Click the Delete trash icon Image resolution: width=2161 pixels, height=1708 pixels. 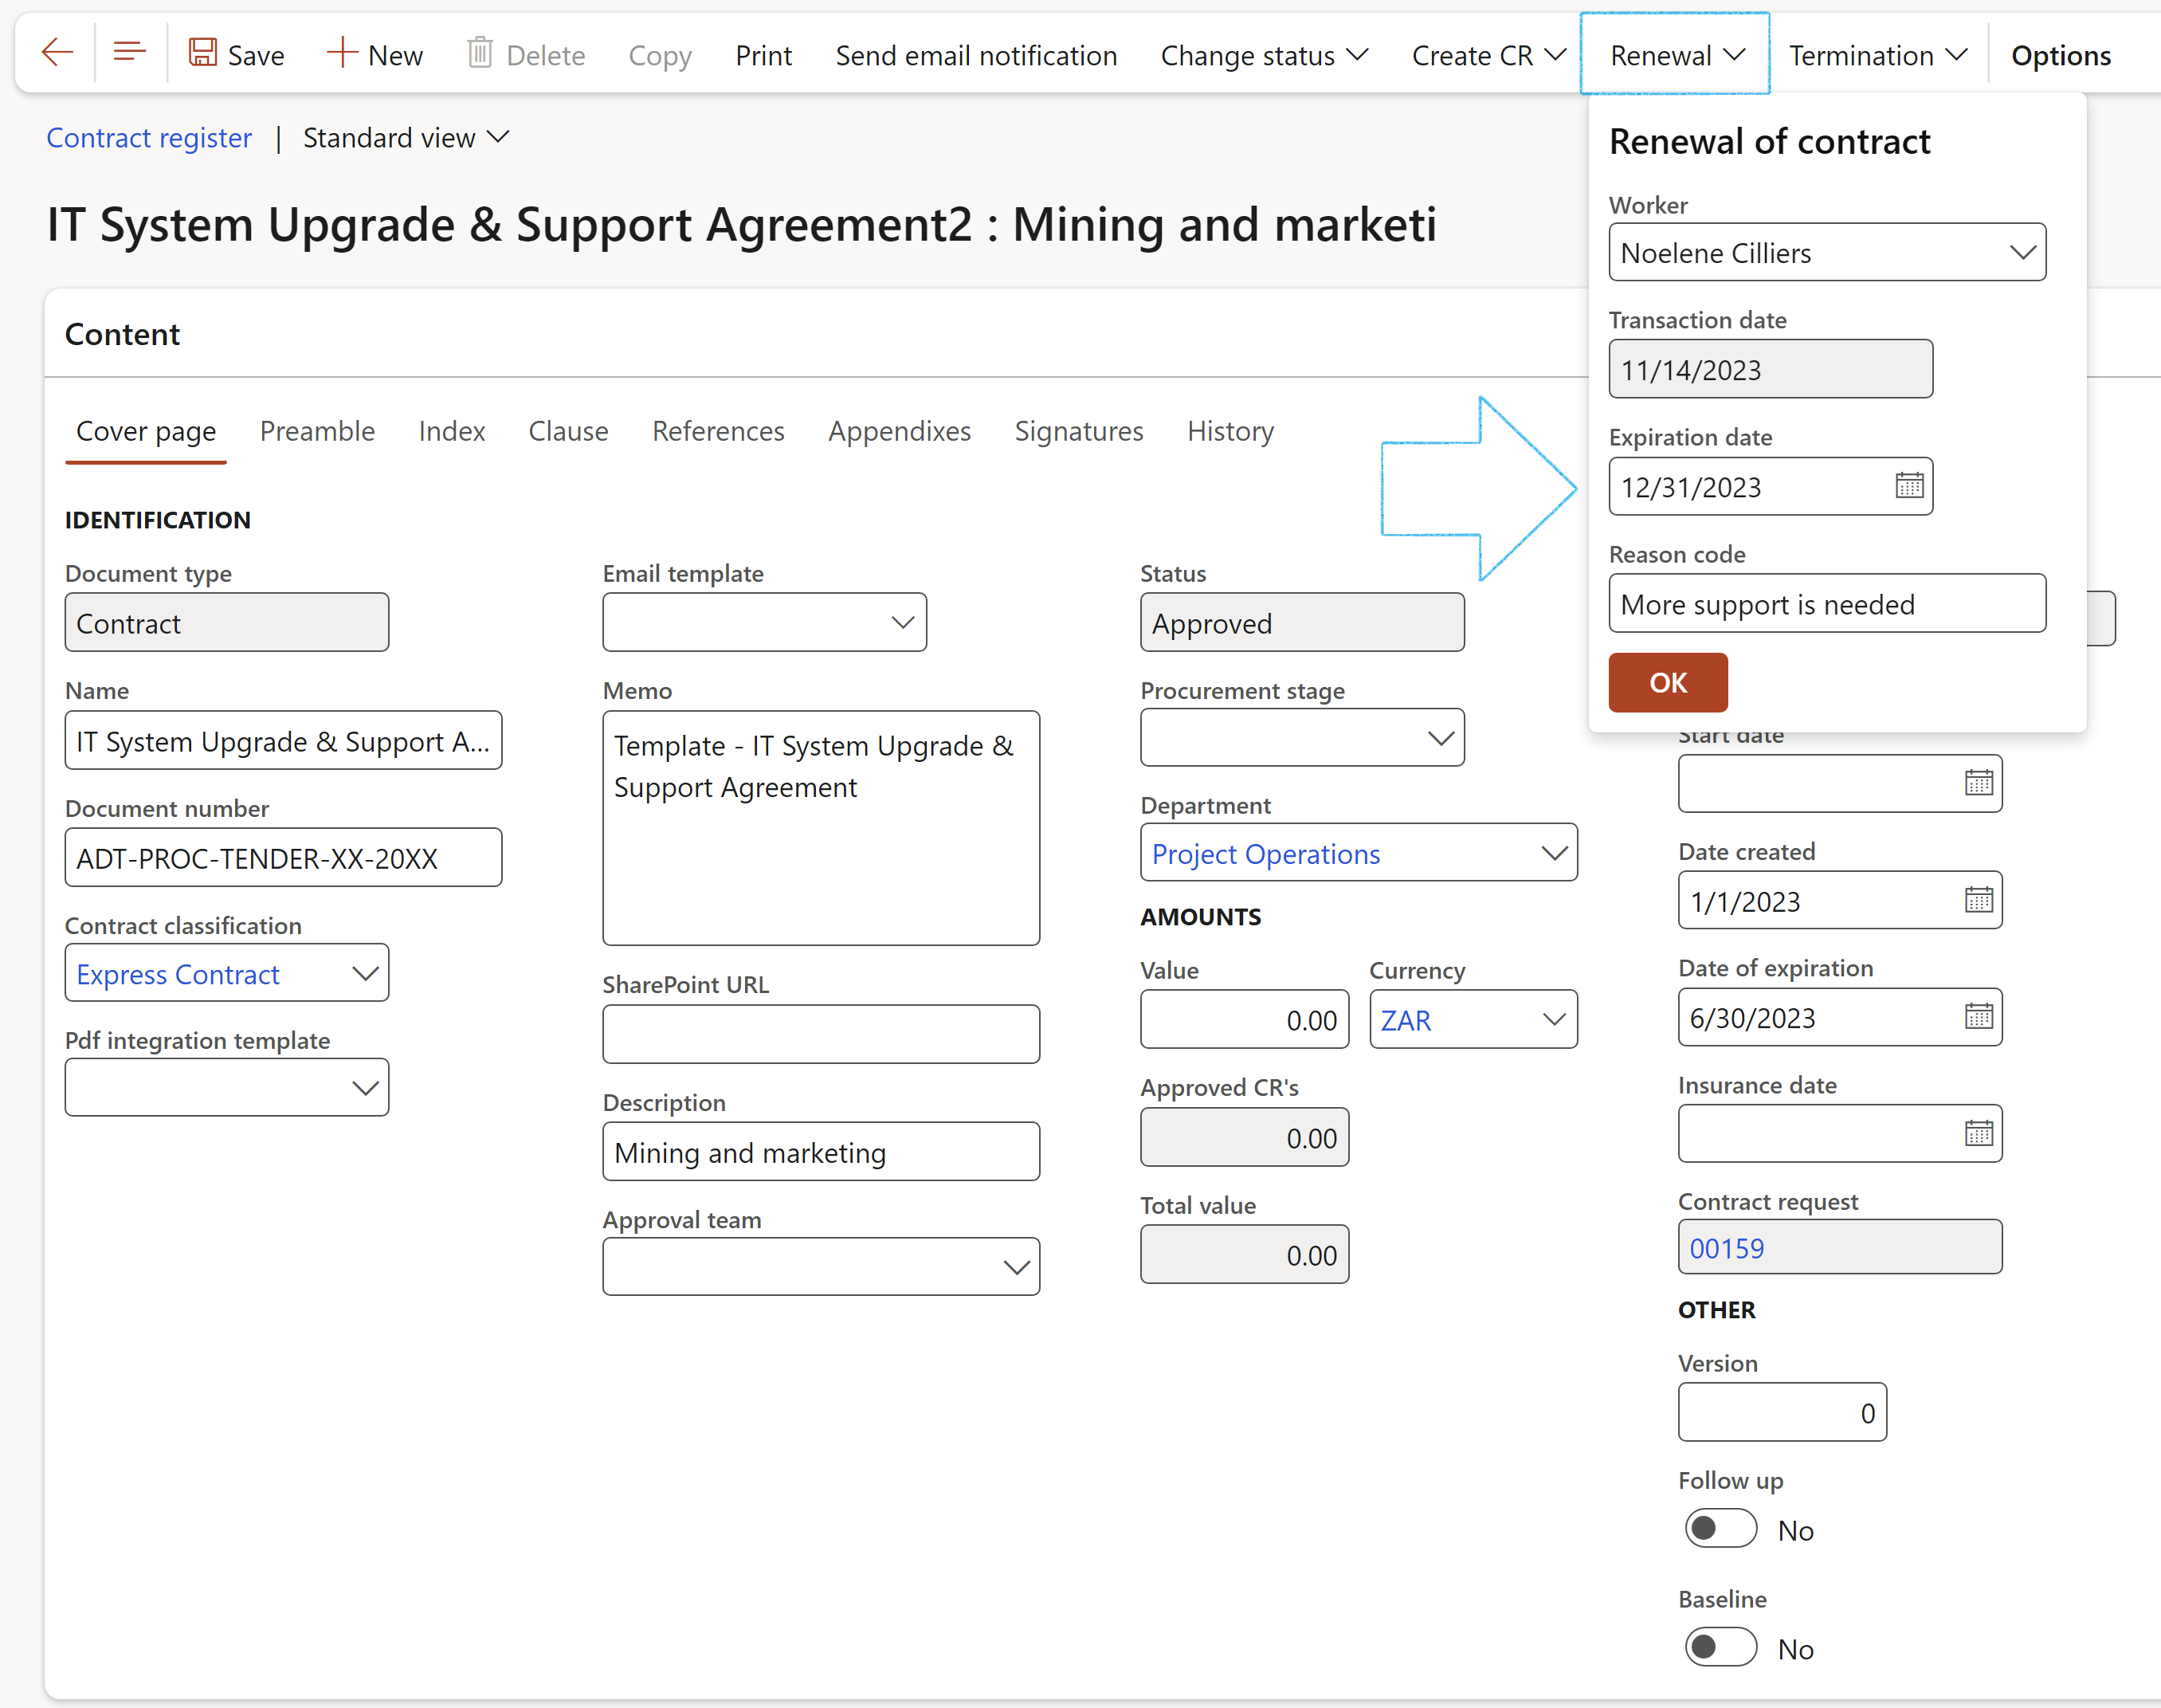(x=480, y=53)
